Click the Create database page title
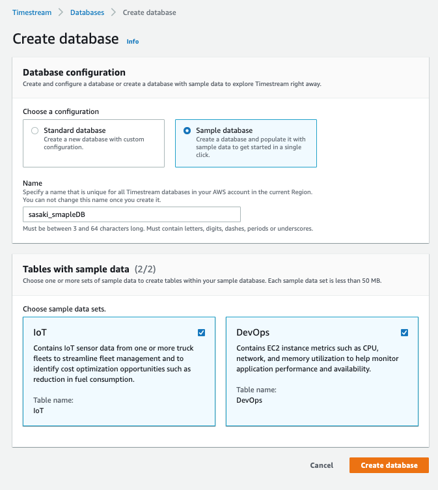438x490 pixels. click(x=66, y=38)
